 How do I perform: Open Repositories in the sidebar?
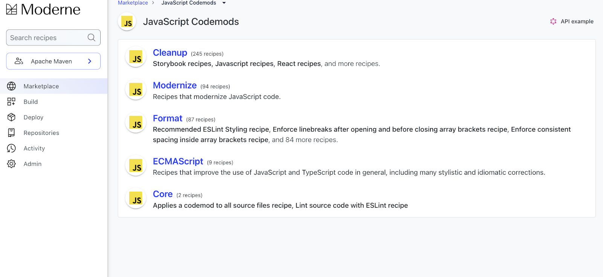click(54, 133)
